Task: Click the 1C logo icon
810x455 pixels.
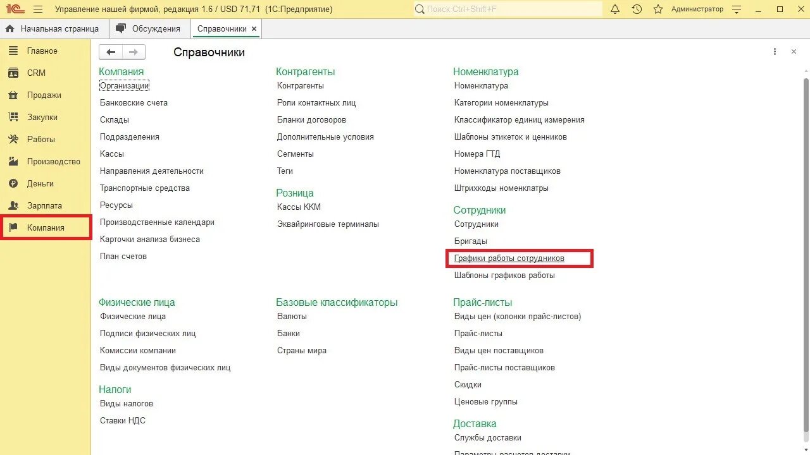Action: click(x=15, y=9)
